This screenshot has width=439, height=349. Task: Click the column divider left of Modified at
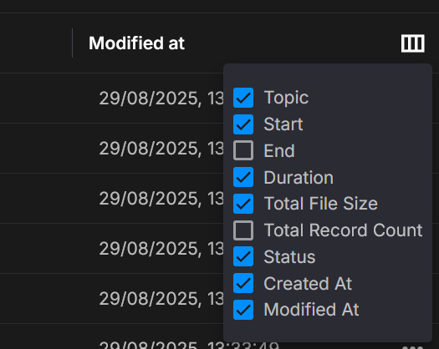click(73, 43)
